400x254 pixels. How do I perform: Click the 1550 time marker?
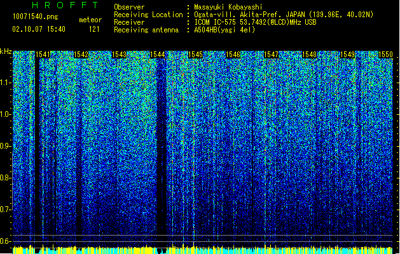pos(385,55)
